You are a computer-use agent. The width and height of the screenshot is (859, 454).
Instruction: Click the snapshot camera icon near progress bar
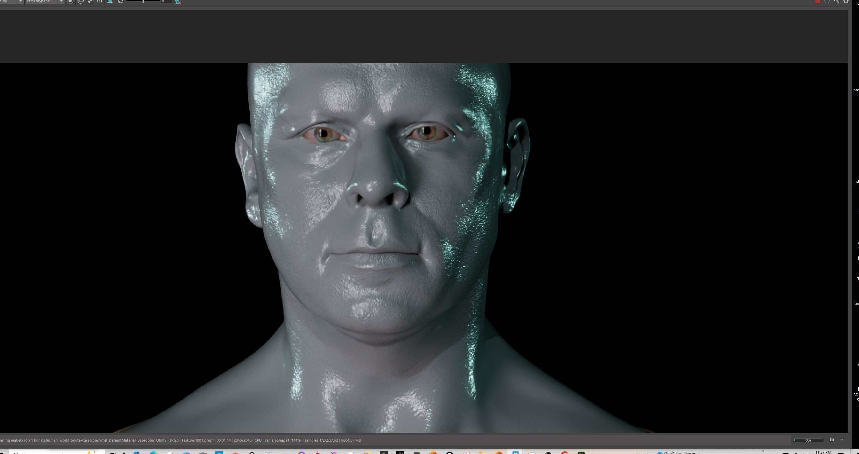pyautogui.click(x=832, y=440)
